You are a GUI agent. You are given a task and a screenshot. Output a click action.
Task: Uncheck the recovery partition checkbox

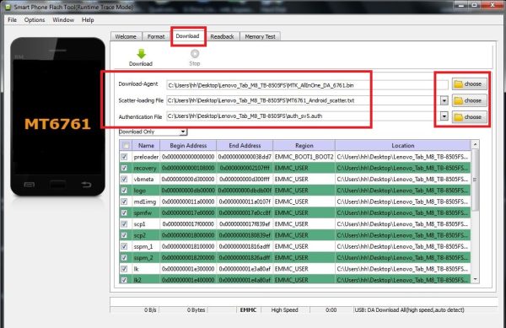(x=124, y=168)
